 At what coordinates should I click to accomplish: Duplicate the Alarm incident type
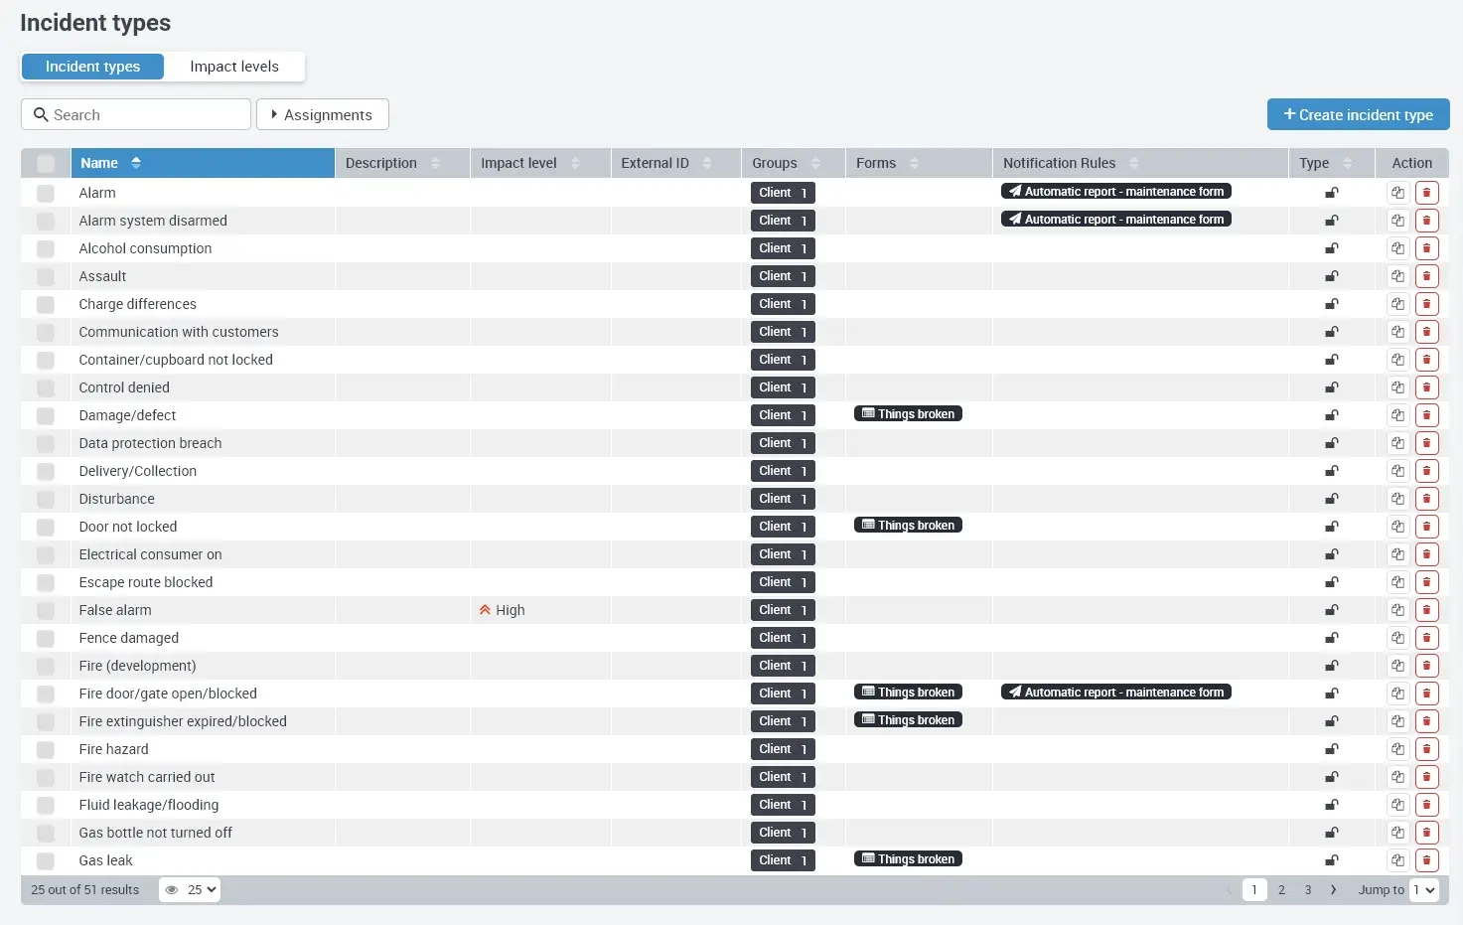pyautogui.click(x=1396, y=192)
